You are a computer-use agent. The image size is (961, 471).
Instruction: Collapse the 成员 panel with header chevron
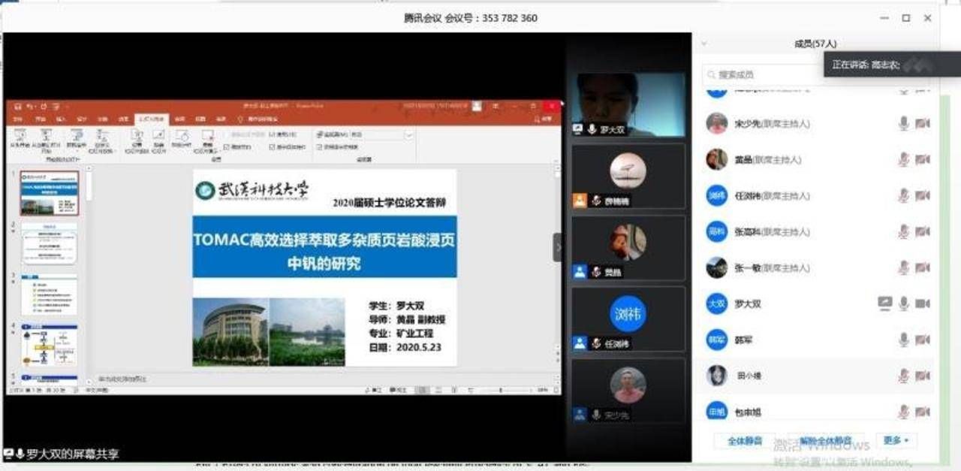point(703,44)
